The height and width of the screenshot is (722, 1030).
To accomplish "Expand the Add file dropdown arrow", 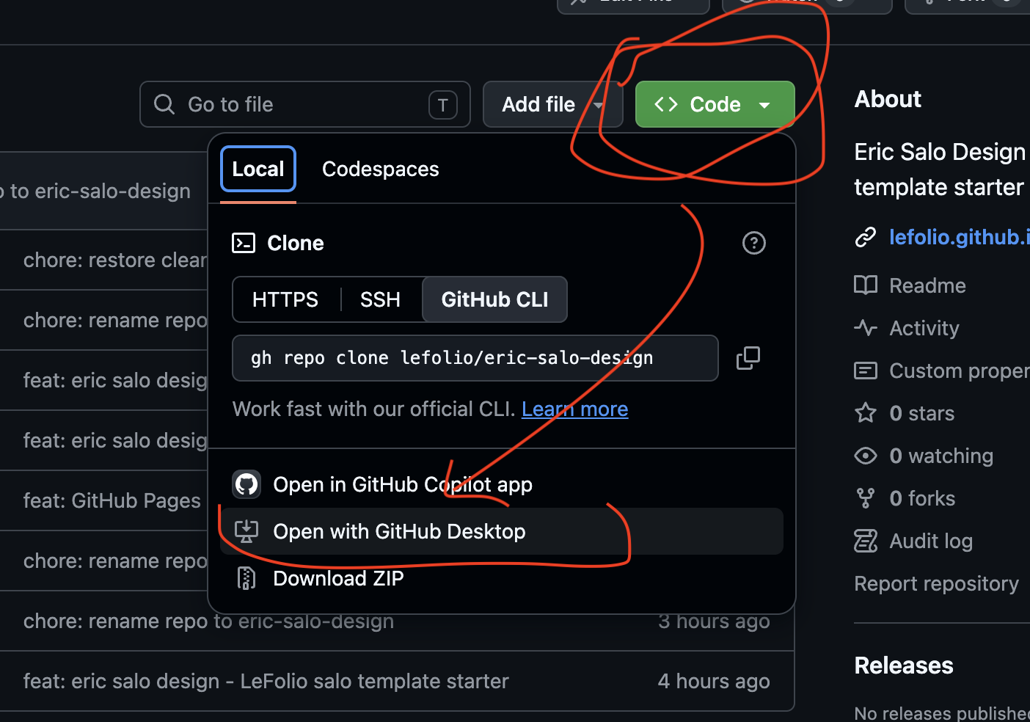I will 599,105.
